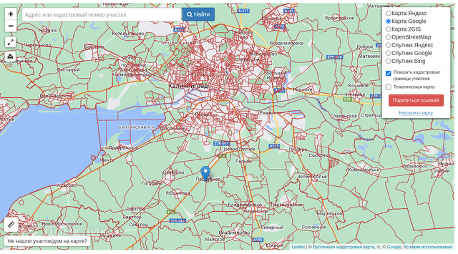Open the Google attribution link

click(x=394, y=247)
